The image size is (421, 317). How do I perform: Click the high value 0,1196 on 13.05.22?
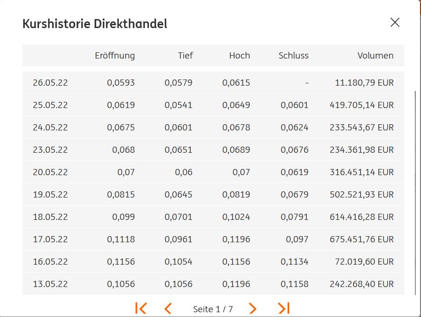click(237, 284)
